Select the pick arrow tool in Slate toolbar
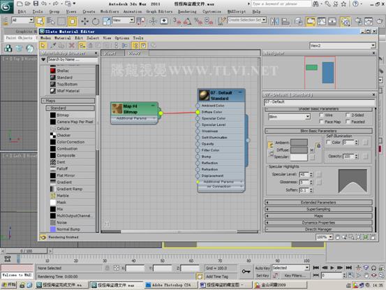The height and width of the screenshot is (290, 386). point(43,45)
